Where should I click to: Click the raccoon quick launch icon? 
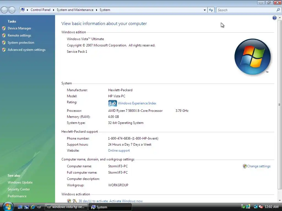[39, 207]
